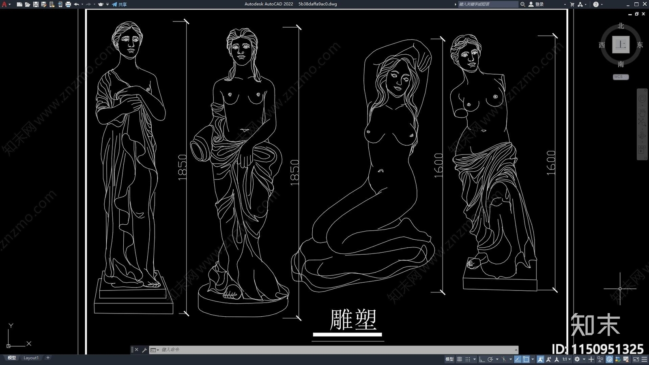Toggle grid display in status bar

(460, 359)
